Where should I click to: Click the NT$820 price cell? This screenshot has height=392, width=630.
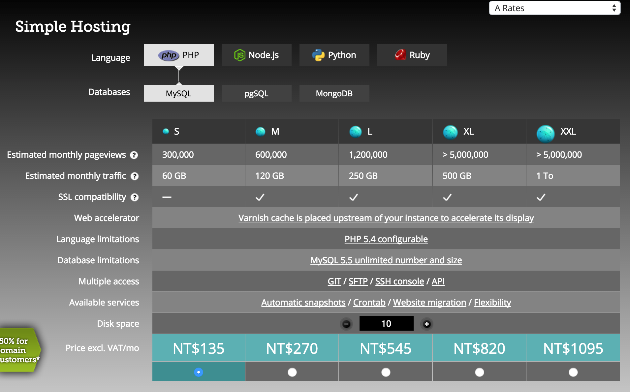(480, 348)
